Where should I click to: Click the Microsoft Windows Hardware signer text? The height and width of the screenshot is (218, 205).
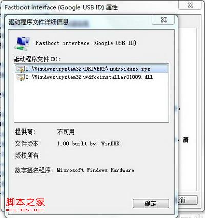tap(95, 170)
